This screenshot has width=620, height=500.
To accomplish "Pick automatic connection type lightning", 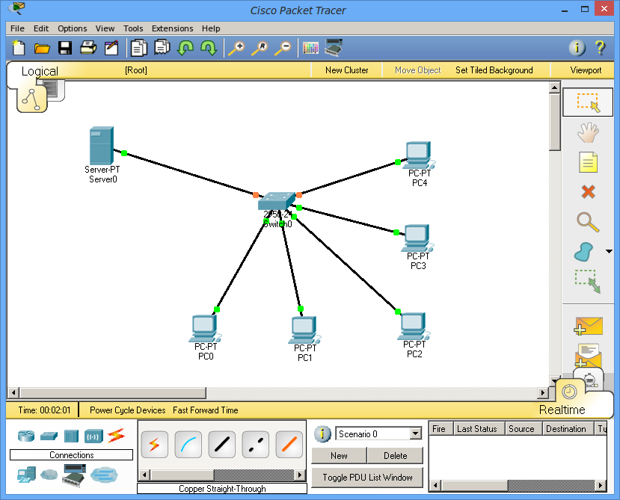I will click(x=155, y=445).
